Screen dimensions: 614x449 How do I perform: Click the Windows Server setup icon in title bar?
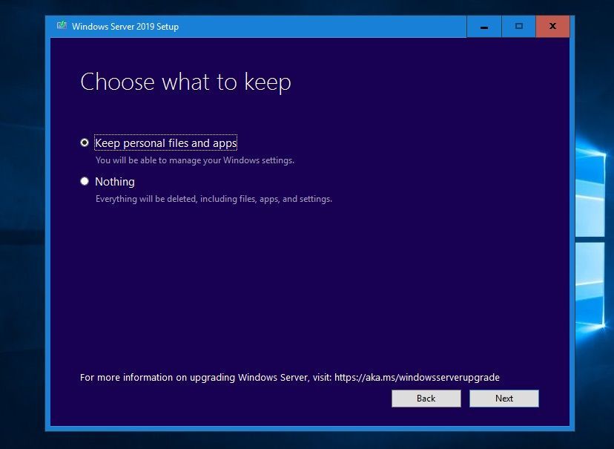click(62, 26)
